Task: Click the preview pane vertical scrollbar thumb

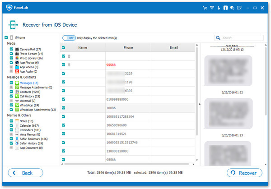Action: point(266,81)
